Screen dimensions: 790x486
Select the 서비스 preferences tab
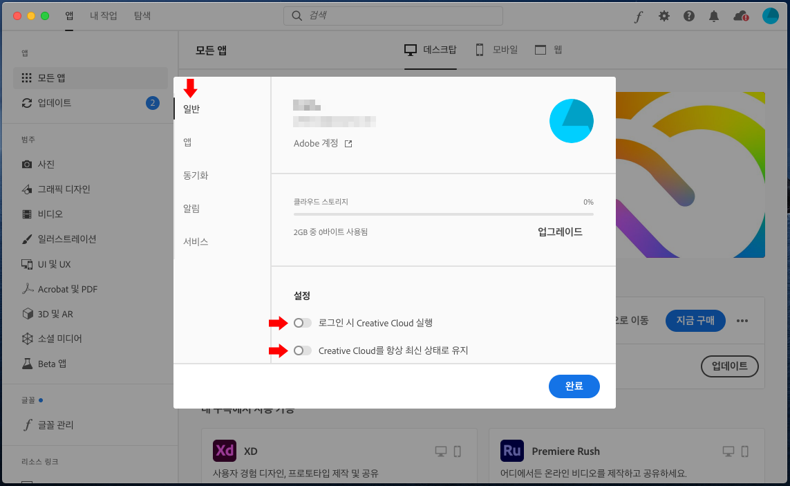point(196,242)
